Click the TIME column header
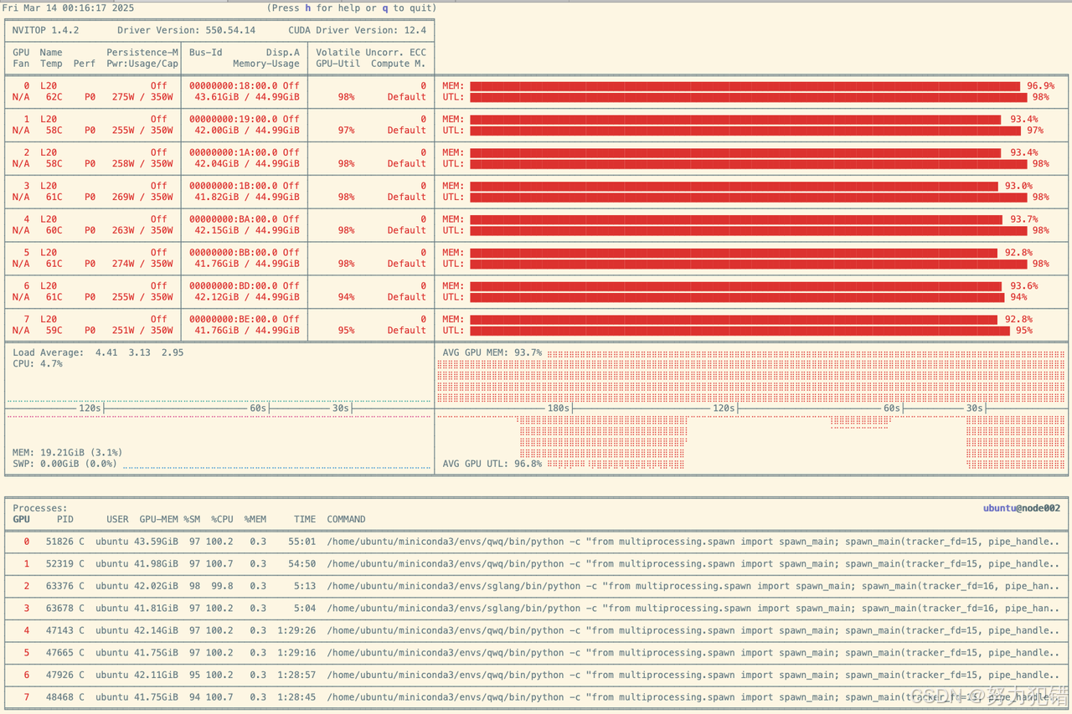Viewport: 1072px width, 714px height. pos(305,519)
